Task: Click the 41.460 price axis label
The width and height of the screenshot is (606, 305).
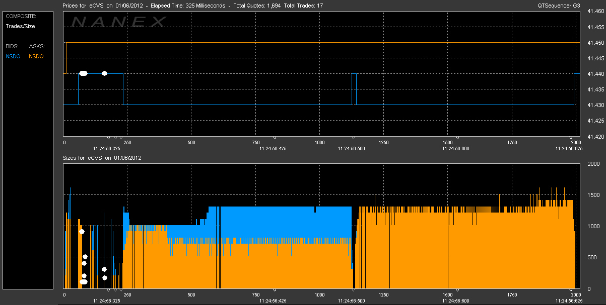Action: 596,12
